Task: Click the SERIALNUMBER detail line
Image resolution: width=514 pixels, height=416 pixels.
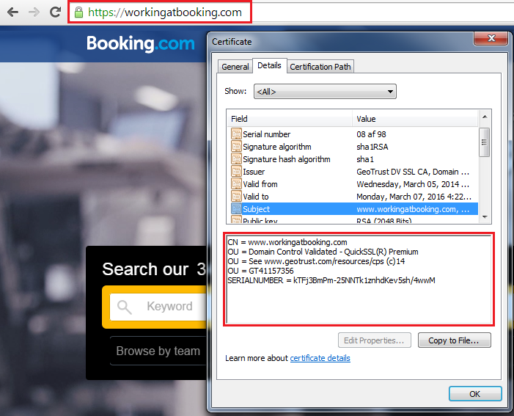Action: [x=331, y=280]
